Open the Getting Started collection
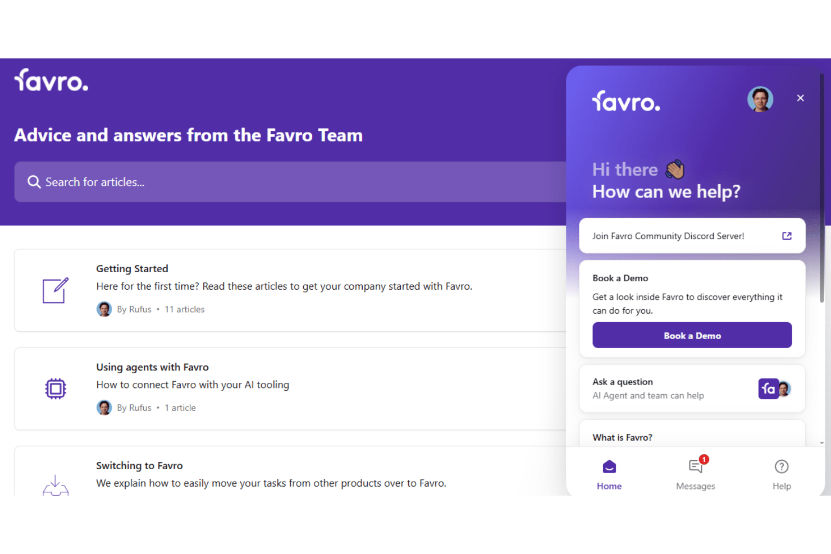Screen dimensions: 831x554 coord(290,290)
